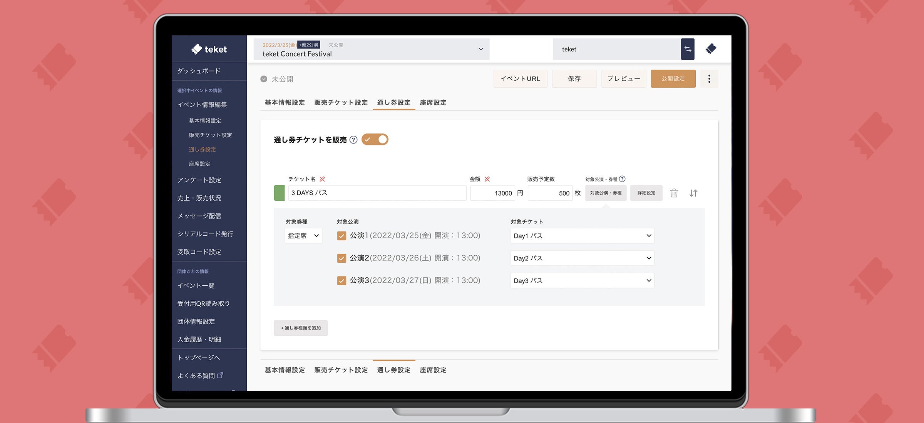Screen dimensions: 924x423
Task: Click the trash icon to delete pass
Action: pos(674,193)
